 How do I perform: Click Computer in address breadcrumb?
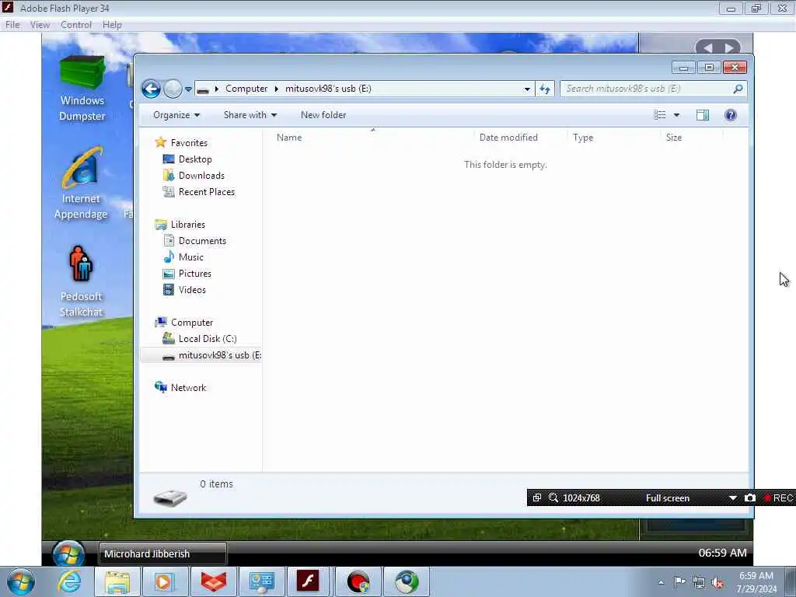(246, 89)
